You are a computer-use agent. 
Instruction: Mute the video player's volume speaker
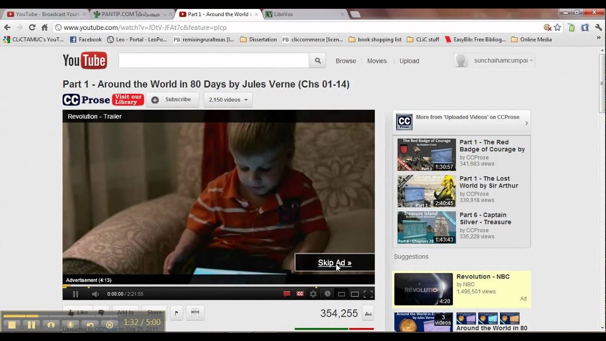[95, 294]
